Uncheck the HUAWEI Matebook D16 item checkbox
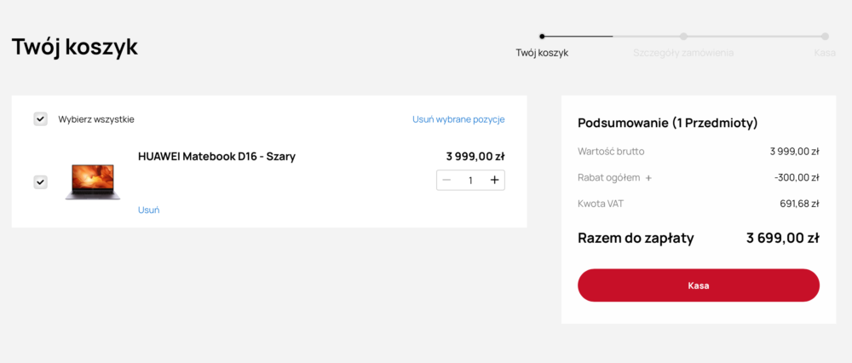Viewport: 852px width, 363px height. pyautogui.click(x=40, y=182)
